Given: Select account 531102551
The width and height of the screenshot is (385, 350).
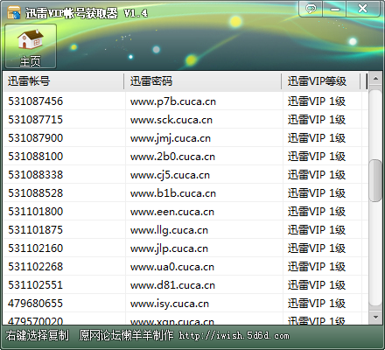Looking at the screenshot, I should tap(36, 285).
